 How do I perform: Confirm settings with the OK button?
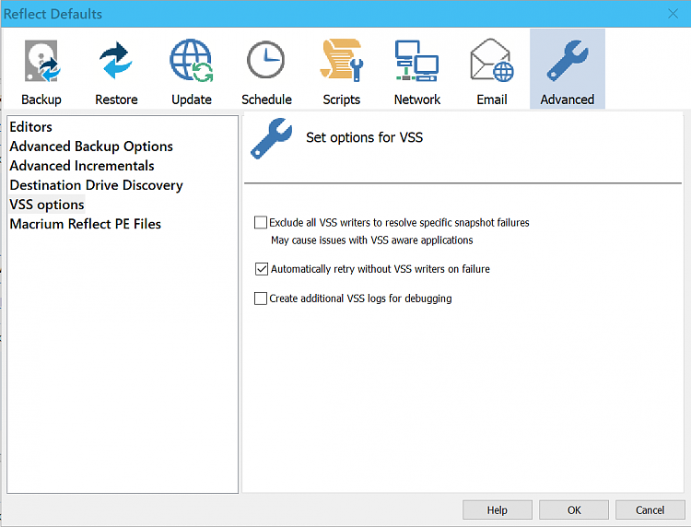coord(574,509)
